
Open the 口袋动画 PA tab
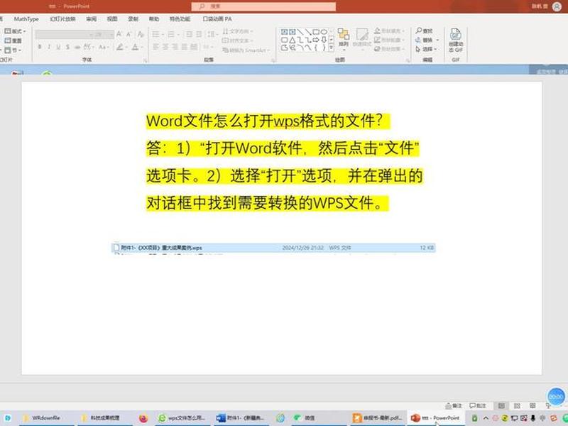[x=217, y=19]
